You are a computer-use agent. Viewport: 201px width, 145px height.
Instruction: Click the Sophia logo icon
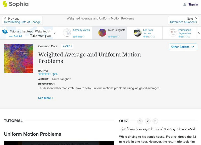pyautogui.click(x=5, y=4)
